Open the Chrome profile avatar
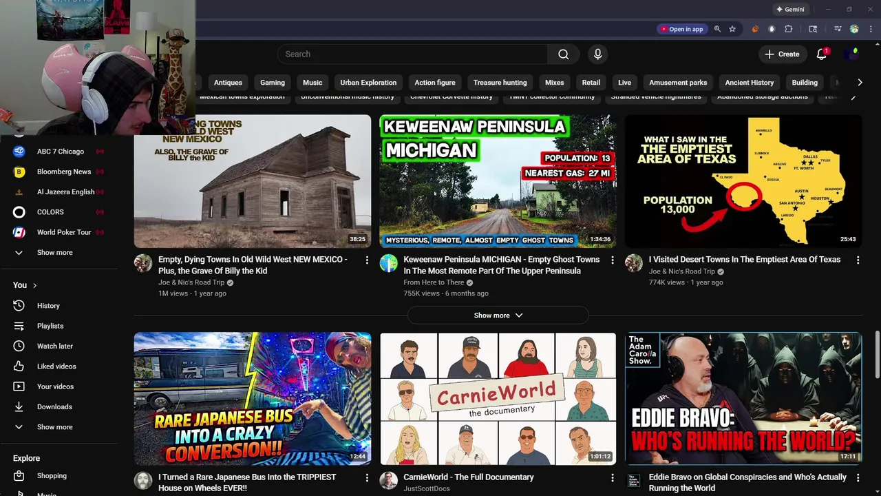This screenshot has width=881, height=496. tap(854, 29)
